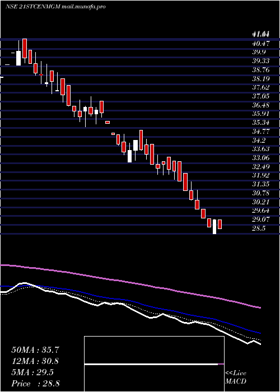
Task: Click the 50MA : 35.7 readout
Action: [35, 350]
